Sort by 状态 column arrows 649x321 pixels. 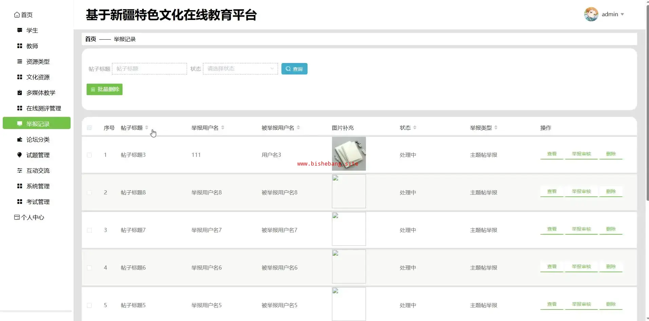tap(415, 128)
